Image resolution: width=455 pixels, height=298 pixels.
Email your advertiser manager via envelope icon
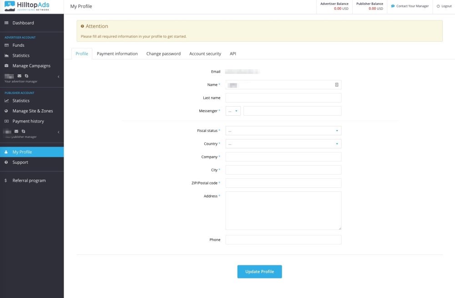20,76
